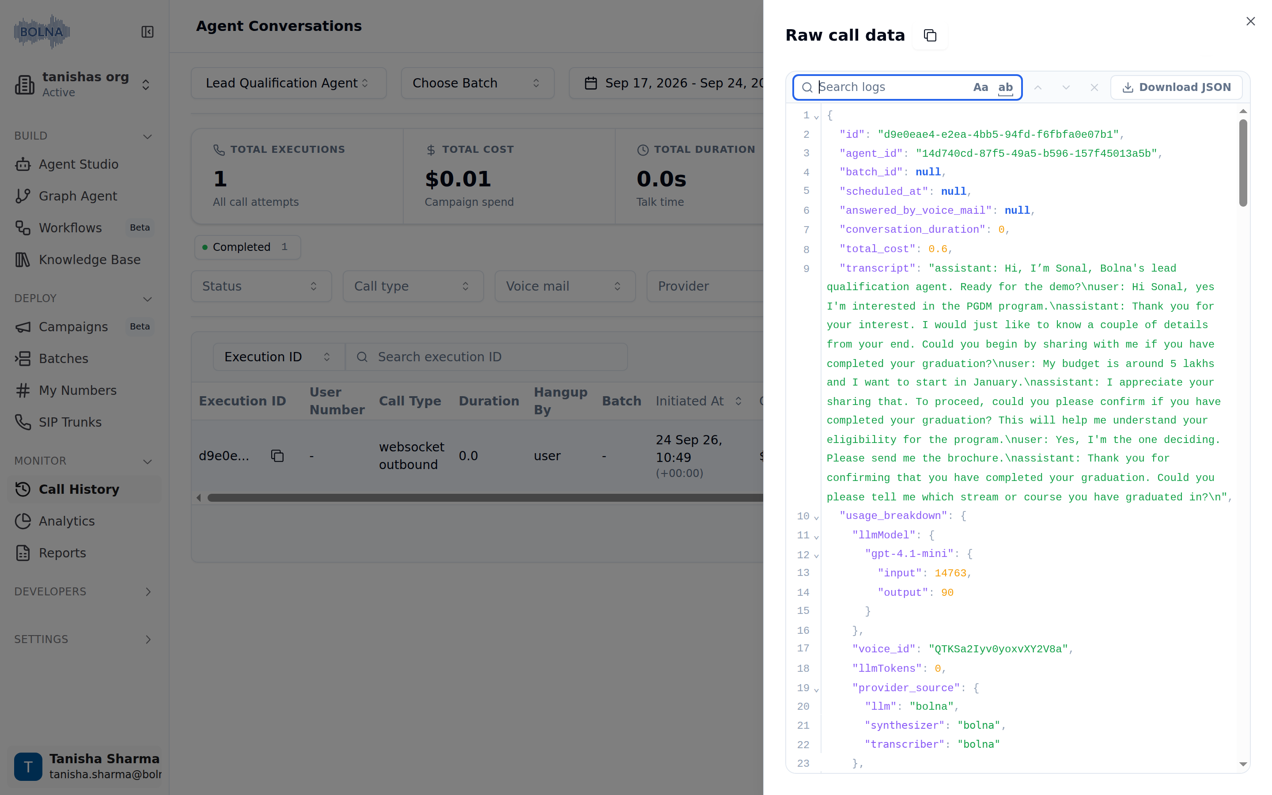Expand the SETTINGS section
1272x795 pixels.
pos(85,640)
